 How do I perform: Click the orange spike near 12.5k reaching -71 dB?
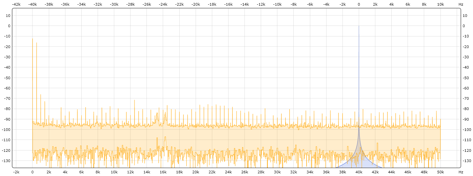tap(135, 101)
